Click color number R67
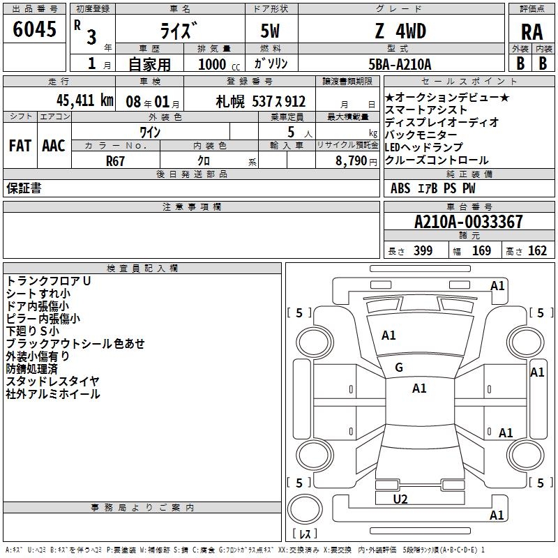Screen dimensions: 558x558 point(115,161)
